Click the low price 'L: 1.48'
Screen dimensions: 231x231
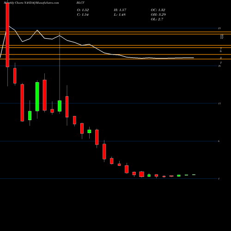(x=120, y=15)
